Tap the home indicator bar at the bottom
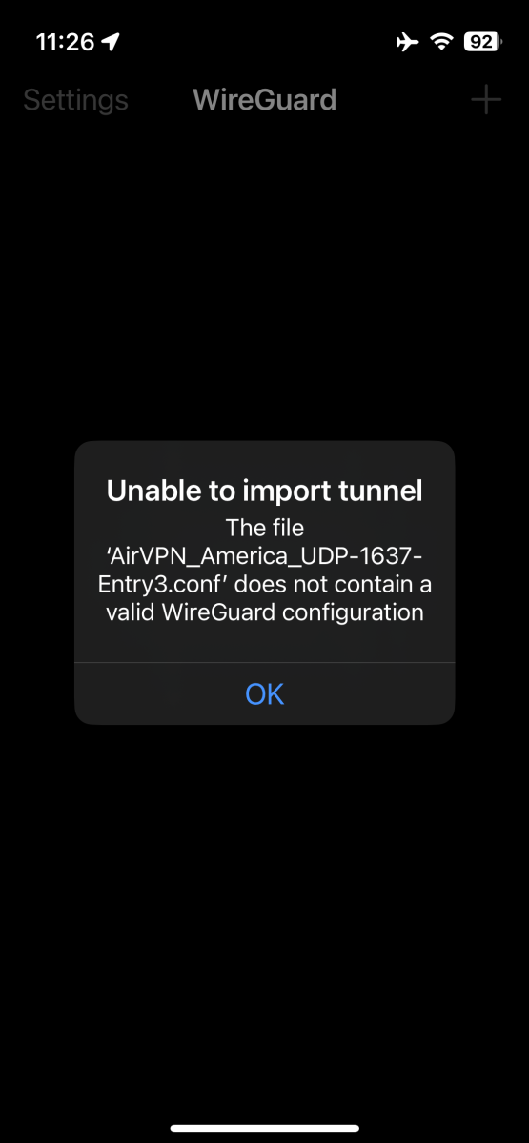The width and height of the screenshot is (529, 1143). click(x=264, y=1128)
